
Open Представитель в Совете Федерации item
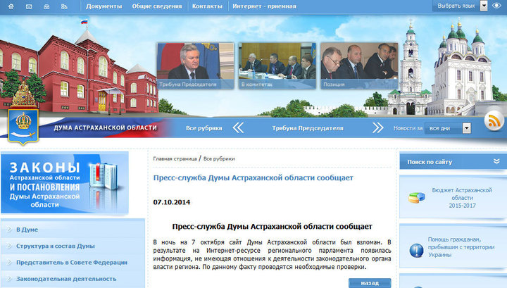coord(72,263)
